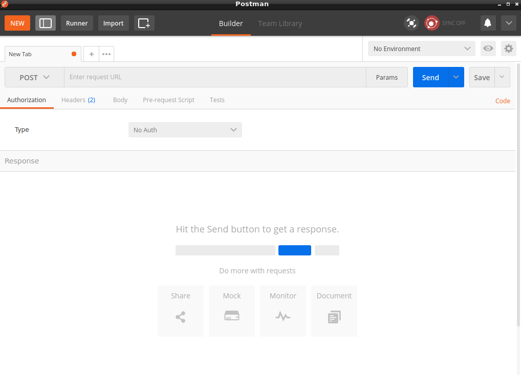The height and width of the screenshot is (376, 521).
Task: Click the Sync Off status icon
Action: coord(432,23)
